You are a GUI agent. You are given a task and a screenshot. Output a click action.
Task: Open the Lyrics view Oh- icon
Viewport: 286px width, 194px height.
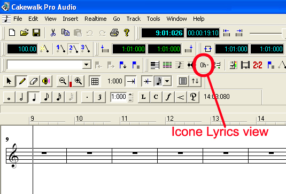click(x=204, y=65)
